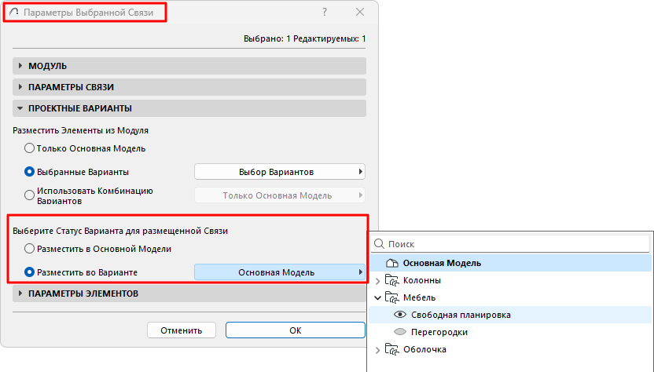Confirm with the OK button
The image size is (654, 372).
(295, 330)
